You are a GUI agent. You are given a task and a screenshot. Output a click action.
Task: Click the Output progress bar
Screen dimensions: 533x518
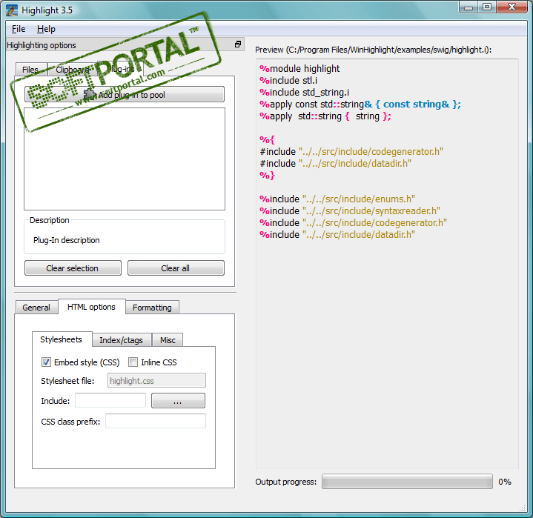click(x=407, y=482)
